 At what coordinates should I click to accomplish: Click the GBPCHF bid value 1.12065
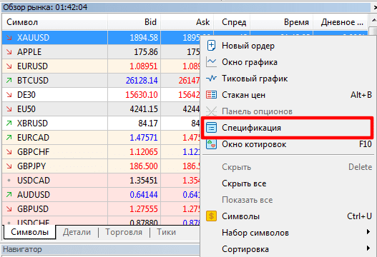(144, 152)
